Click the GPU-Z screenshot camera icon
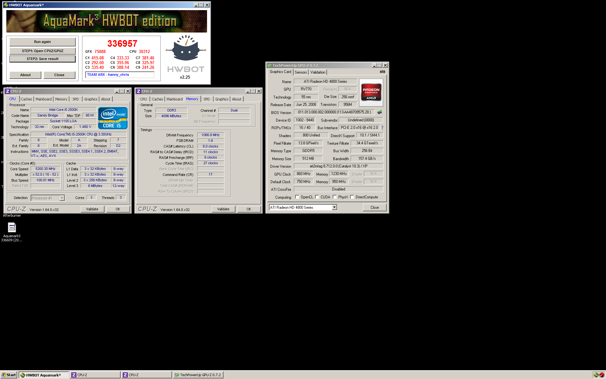Image resolution: width=606 pixels, height=379 pixels. coord(382,72)
